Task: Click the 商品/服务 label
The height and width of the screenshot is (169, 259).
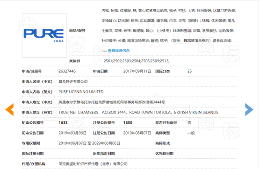Action: coord(77,31)
